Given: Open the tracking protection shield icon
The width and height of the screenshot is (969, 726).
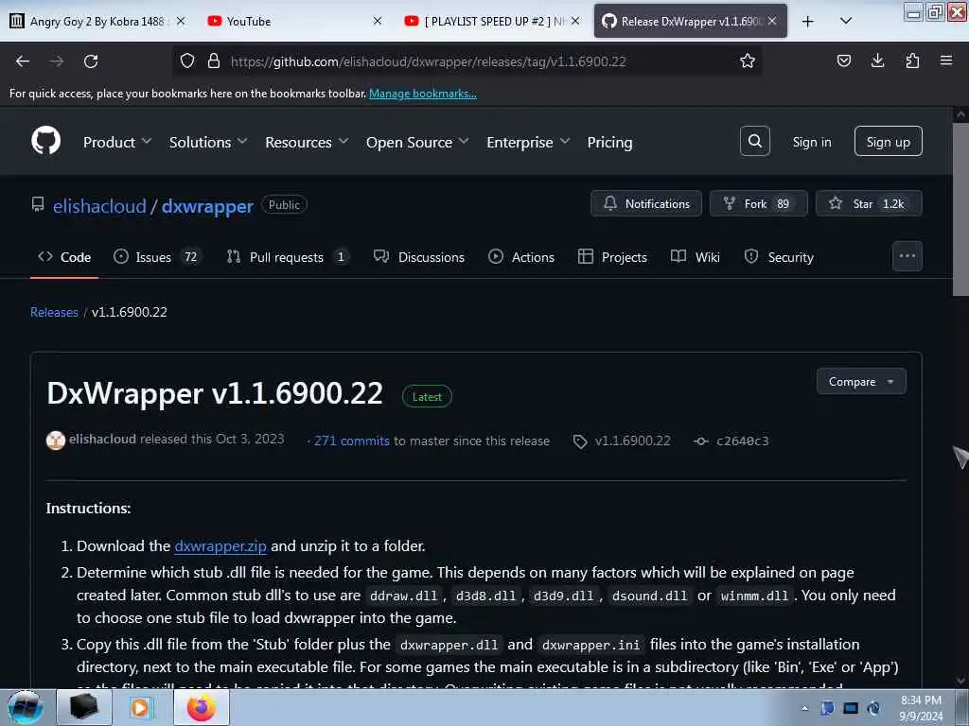Looking at the screenshot, I should click(187, 60).
